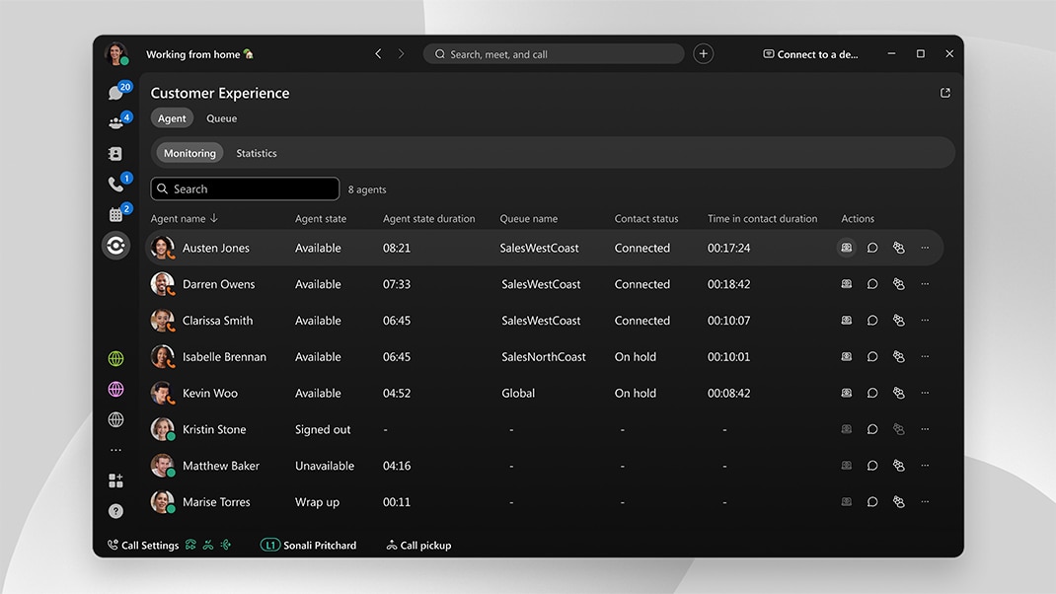Click in the agents Search field
Image resolution: width=1056 pixels, height=594 pixels.
245,188
